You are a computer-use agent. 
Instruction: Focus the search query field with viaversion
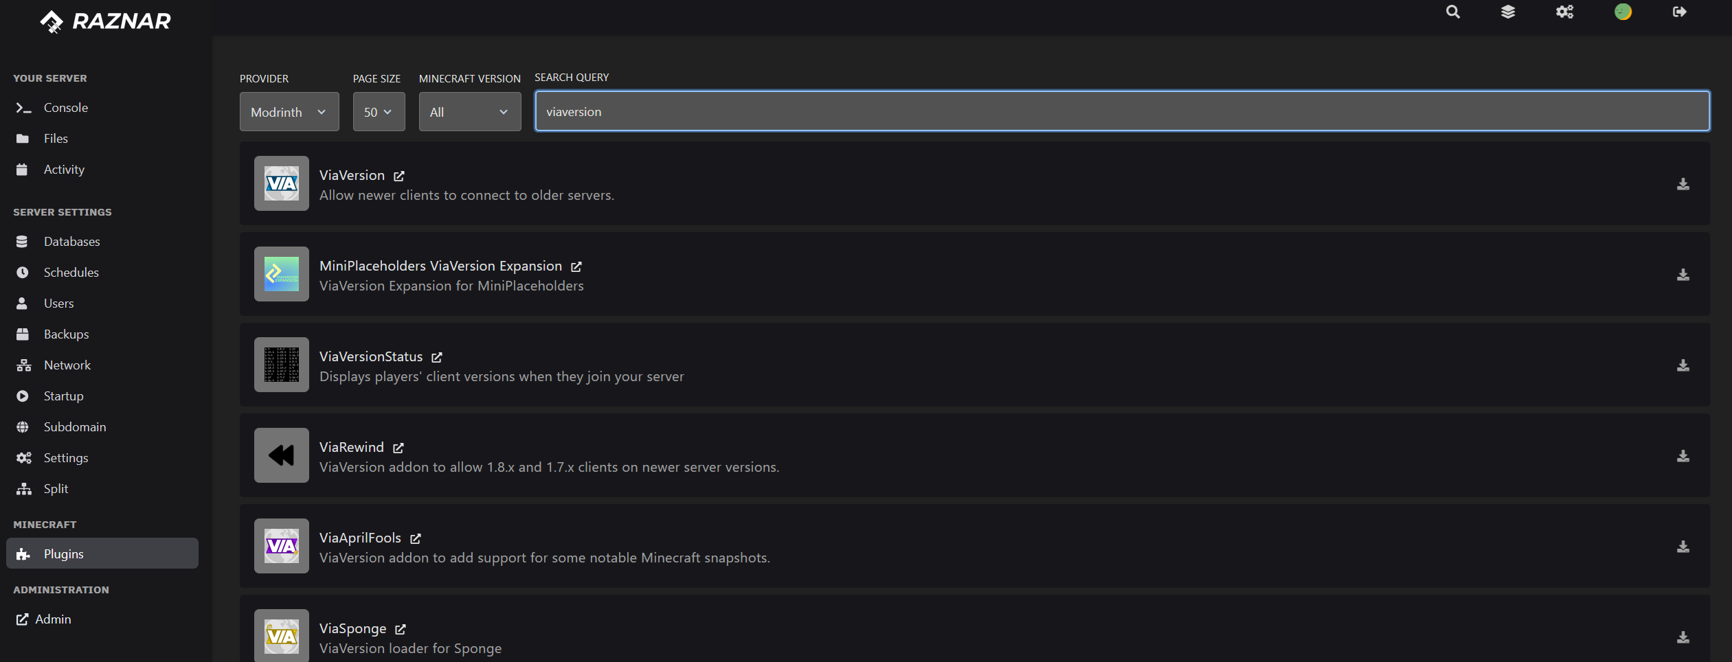click(x=1122, y=111)
